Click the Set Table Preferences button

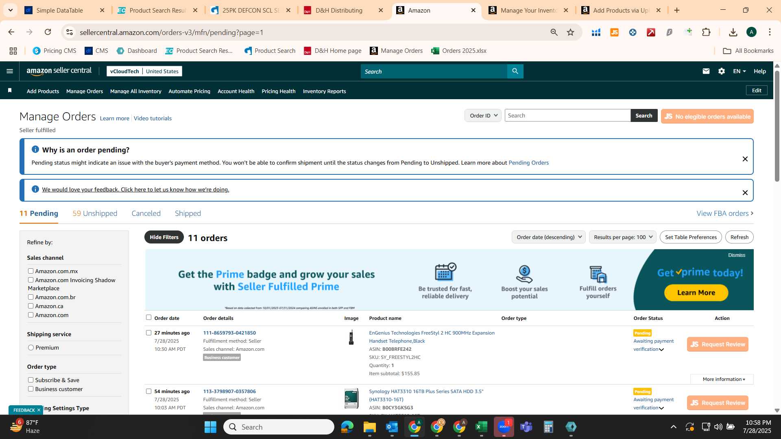pyautogui.click(x=691, y=237)
